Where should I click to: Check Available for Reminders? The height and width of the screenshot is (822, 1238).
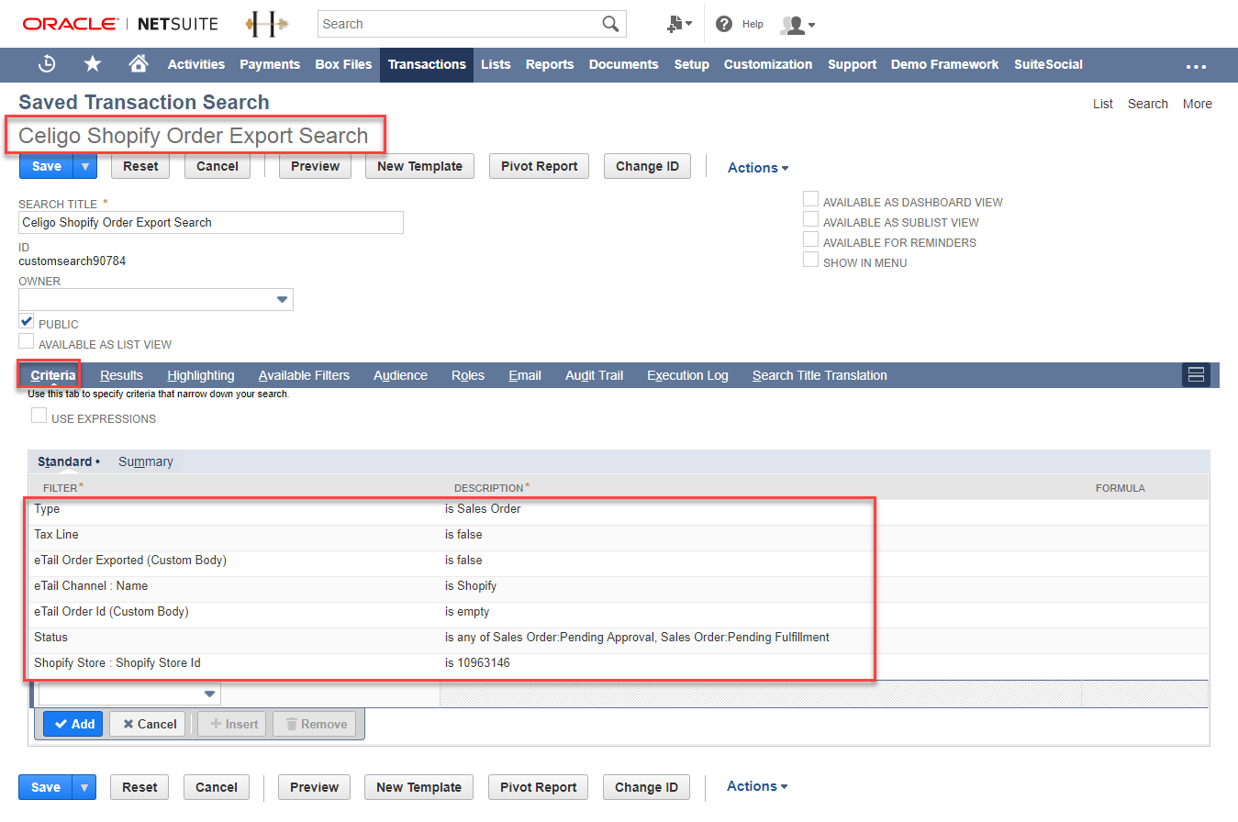[x=810, y=239]
